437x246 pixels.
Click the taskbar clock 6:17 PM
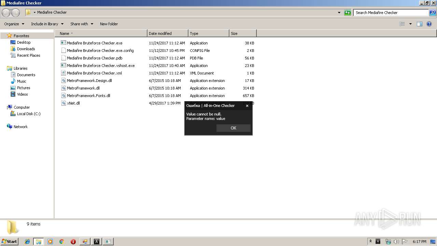tap(419, 242)
